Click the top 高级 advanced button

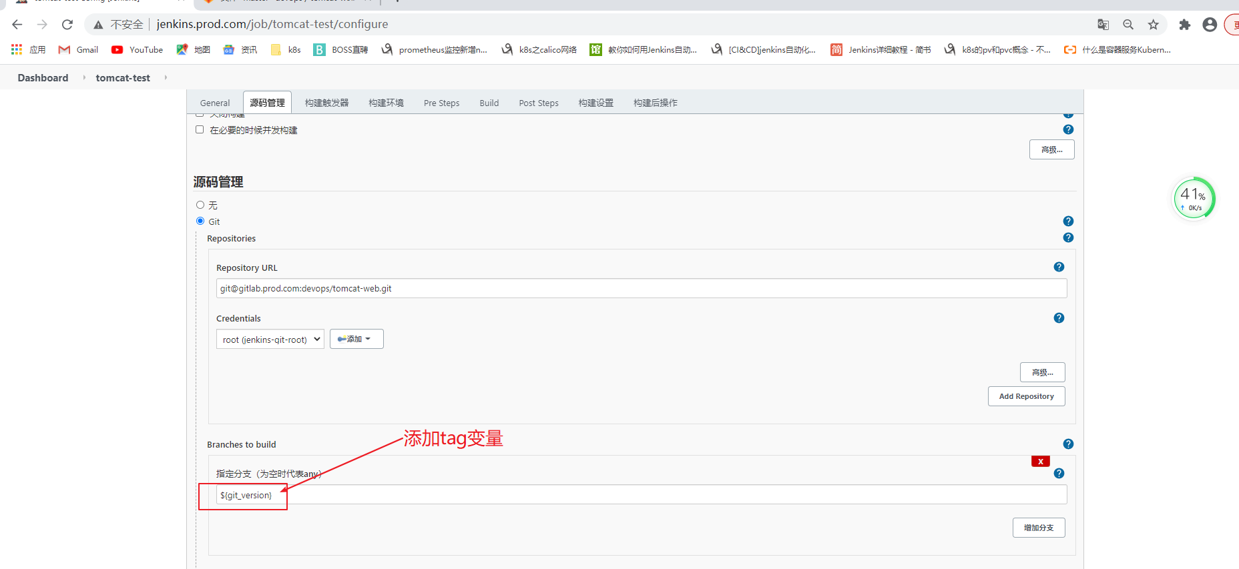[x=1052, y=149]
